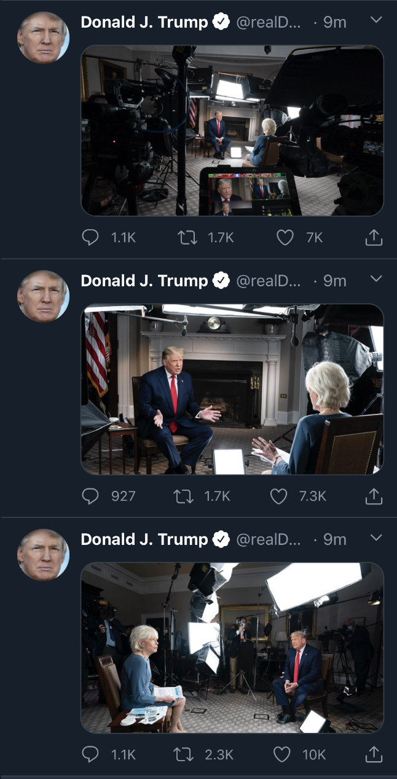Open the first tweet's profile avatar

click(43, 37)
